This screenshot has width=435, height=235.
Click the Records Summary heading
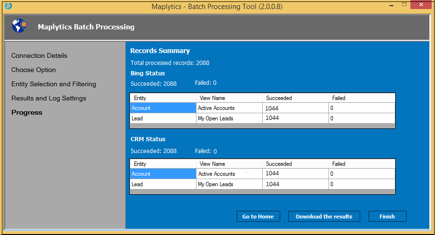coord(160,51)
